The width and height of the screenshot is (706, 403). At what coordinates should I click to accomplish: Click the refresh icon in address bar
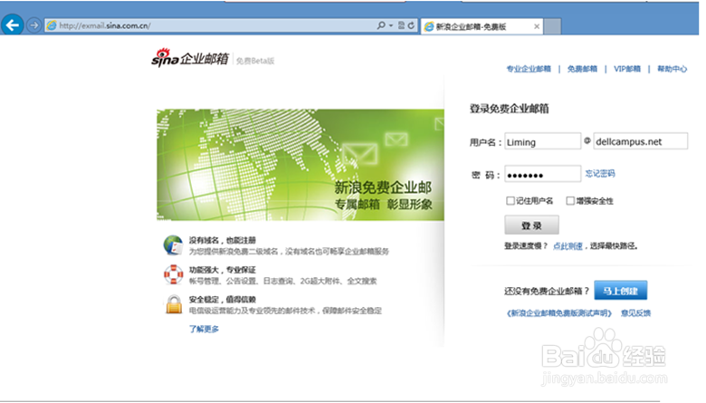click(x=411, y=25)
